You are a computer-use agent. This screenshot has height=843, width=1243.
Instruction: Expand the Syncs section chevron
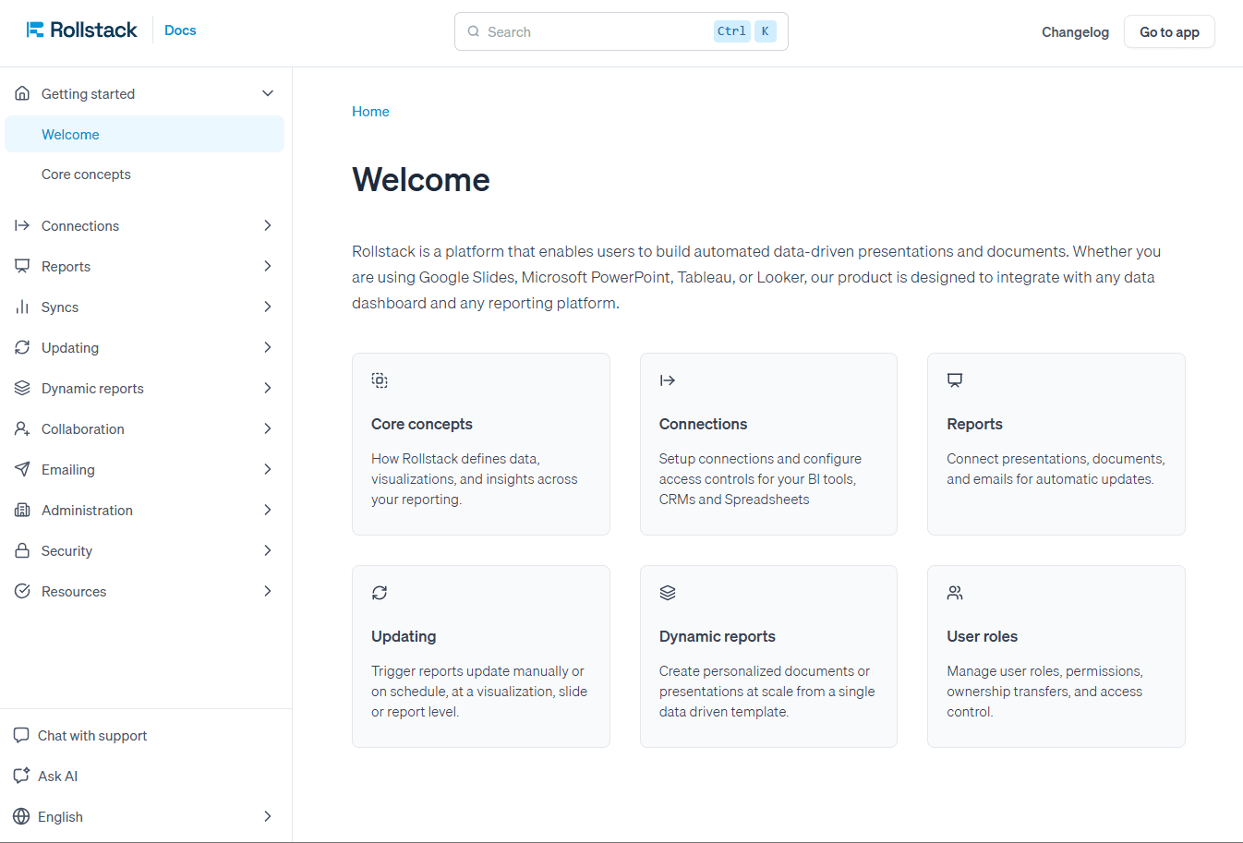[x=268, y=307]
